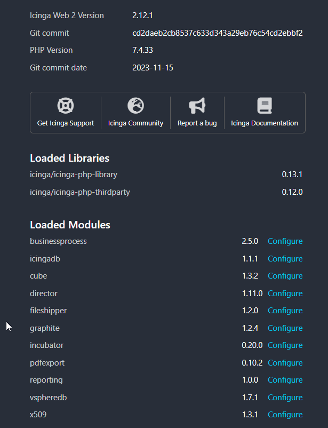Configure the reporting module
Image resolution: width=328 pixels, height=428 pixels.
(285, 380)
